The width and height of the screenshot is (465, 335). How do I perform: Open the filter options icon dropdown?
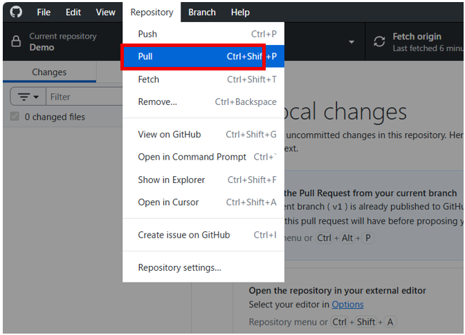tap(28, 97)
